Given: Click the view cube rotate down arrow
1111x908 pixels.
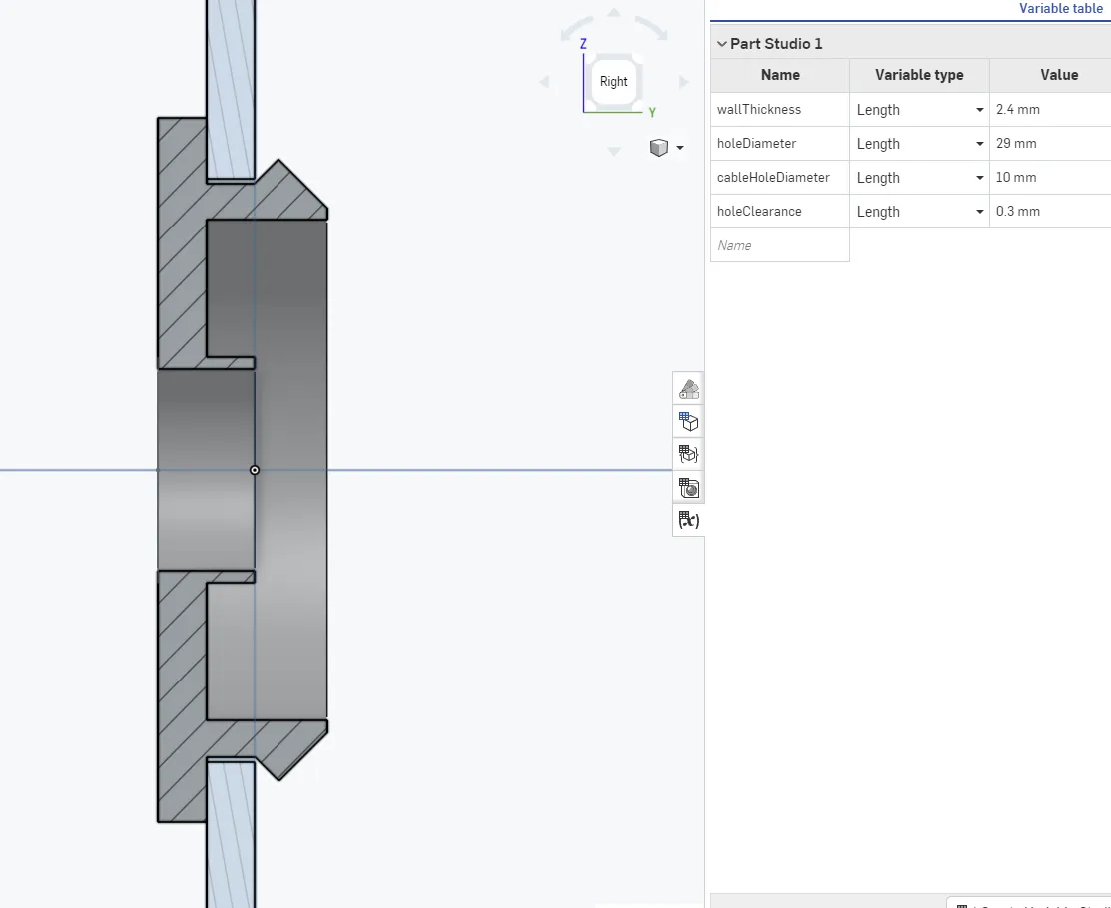Looking at the screenshot, I should tap(614, 152).
